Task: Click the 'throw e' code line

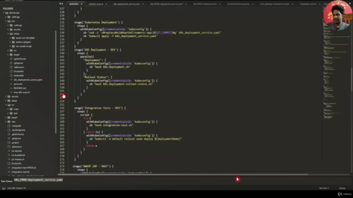Action: (x=92, y=146)
